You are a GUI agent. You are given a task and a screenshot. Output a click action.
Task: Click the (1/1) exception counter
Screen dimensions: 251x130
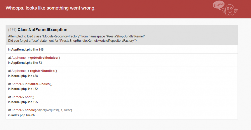[12, 30]
